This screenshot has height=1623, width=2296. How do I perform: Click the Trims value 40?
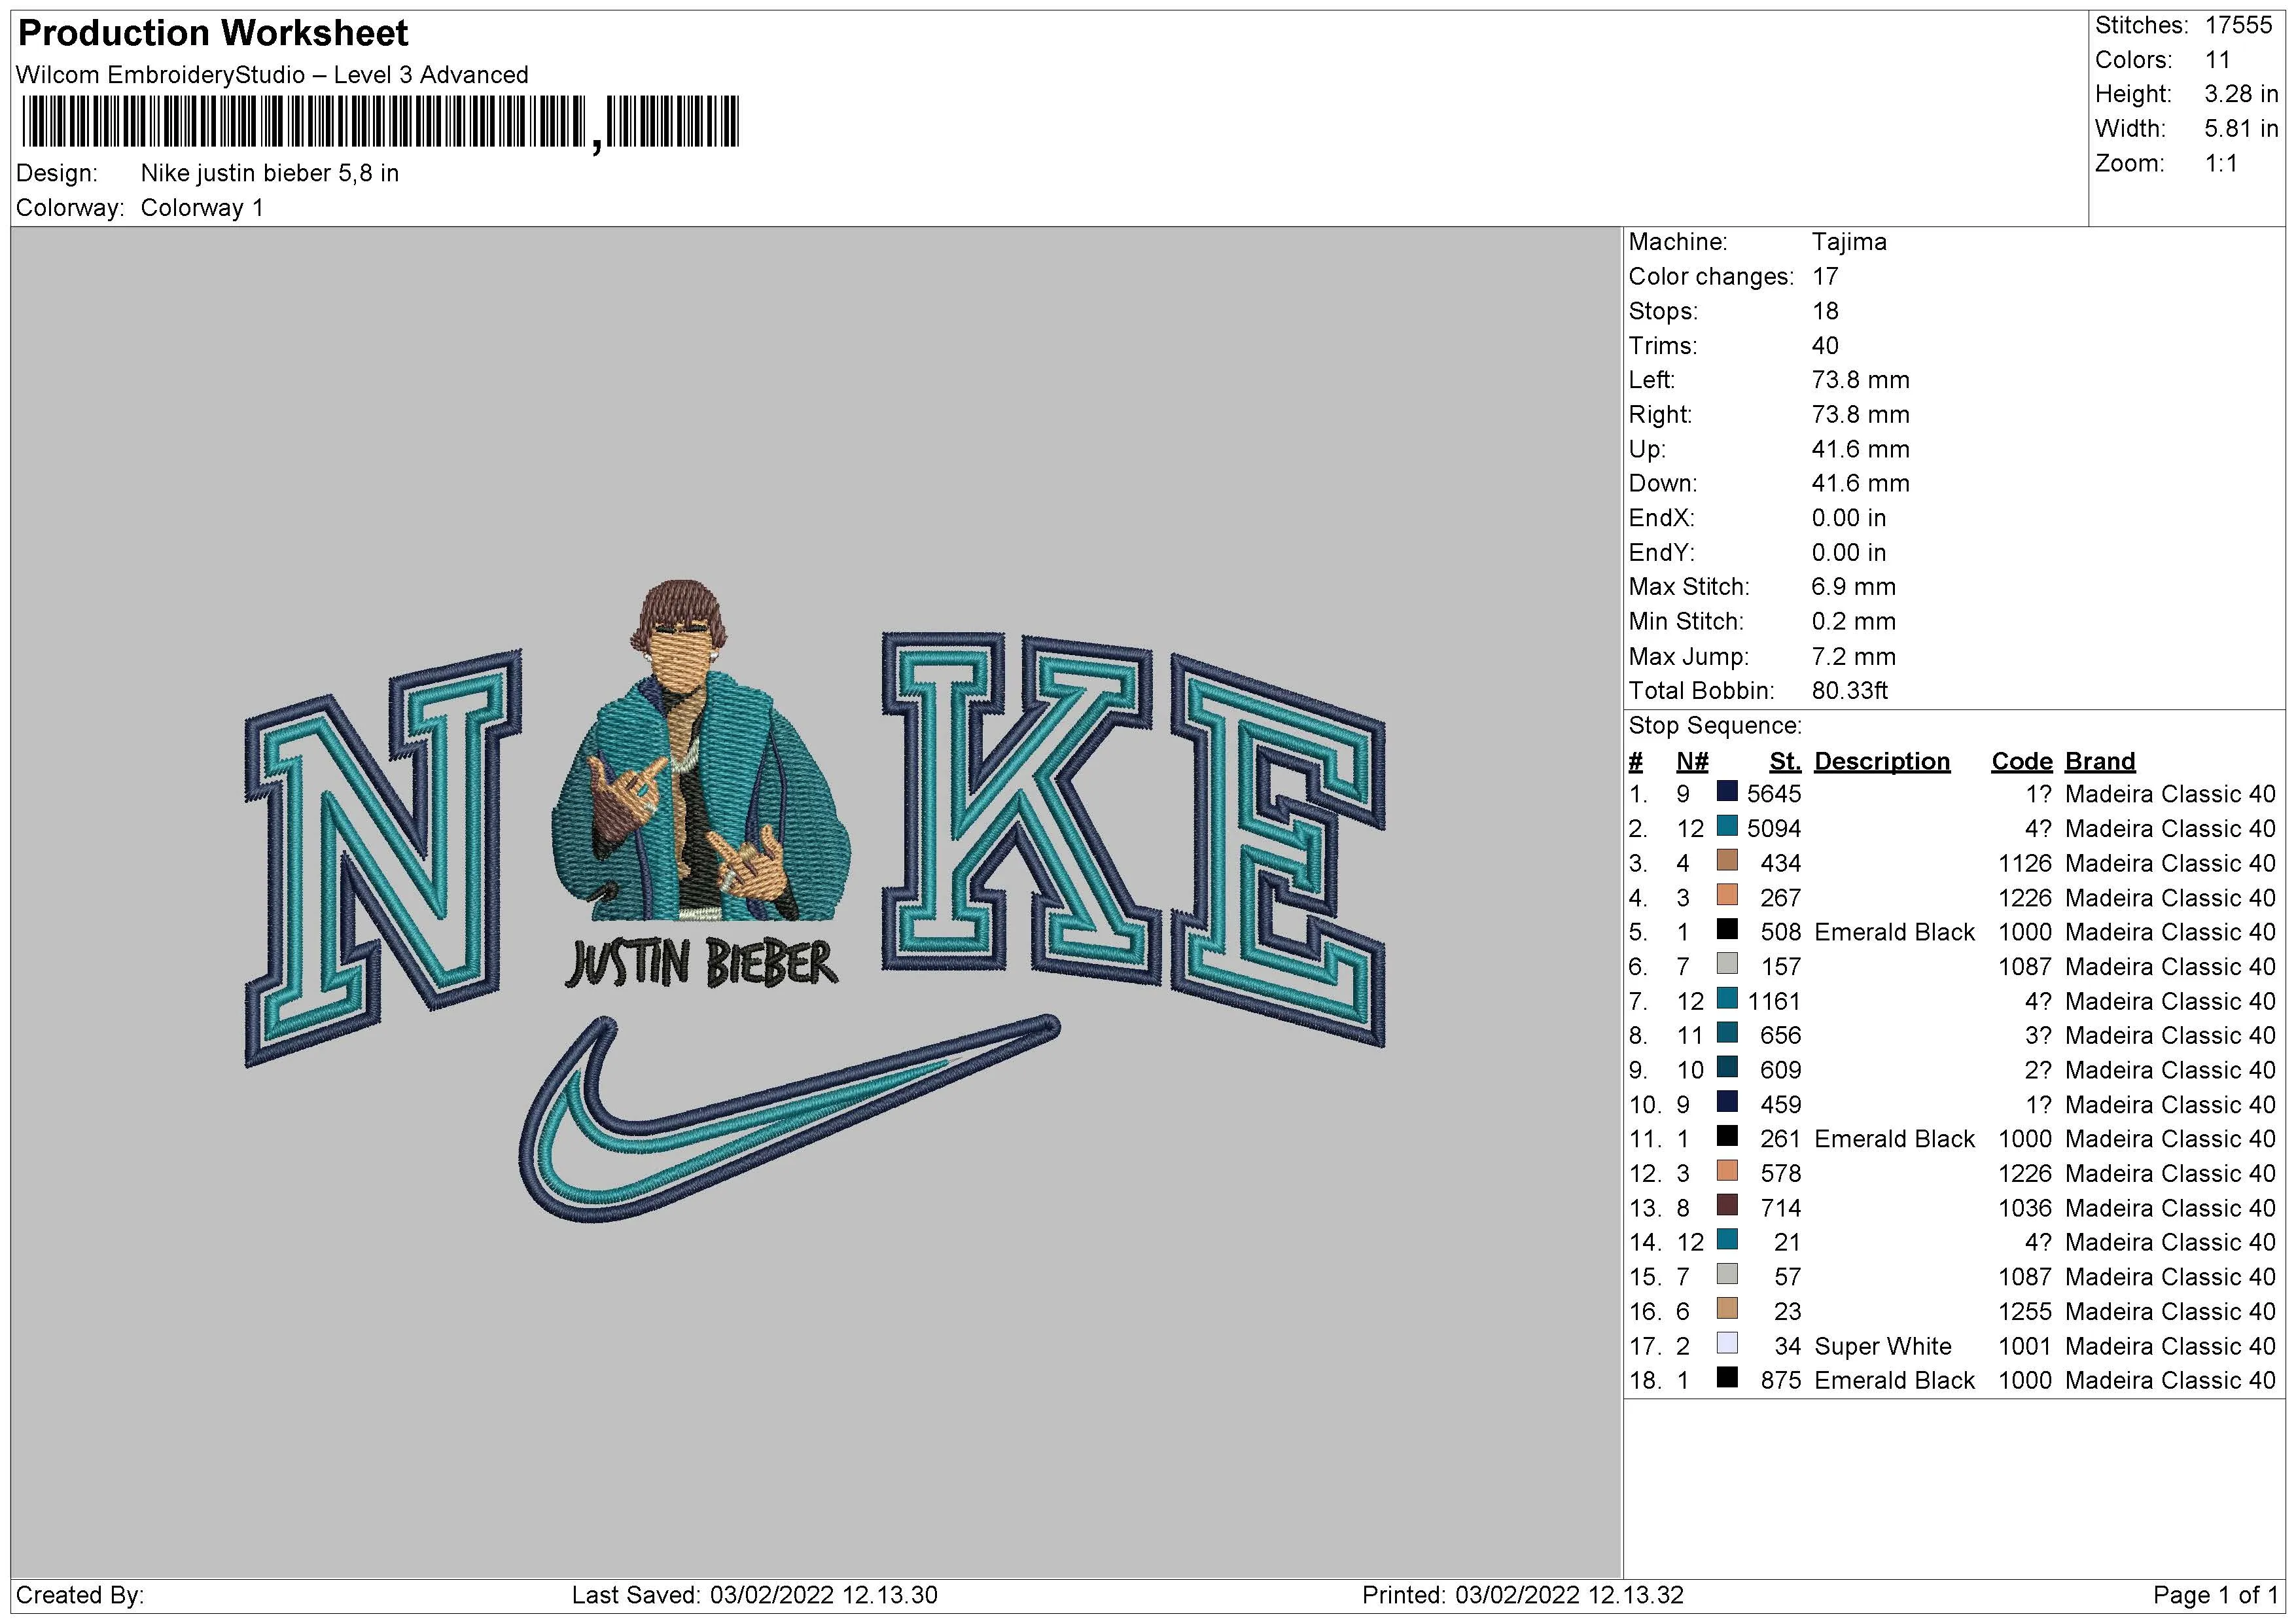point(1825,346)
